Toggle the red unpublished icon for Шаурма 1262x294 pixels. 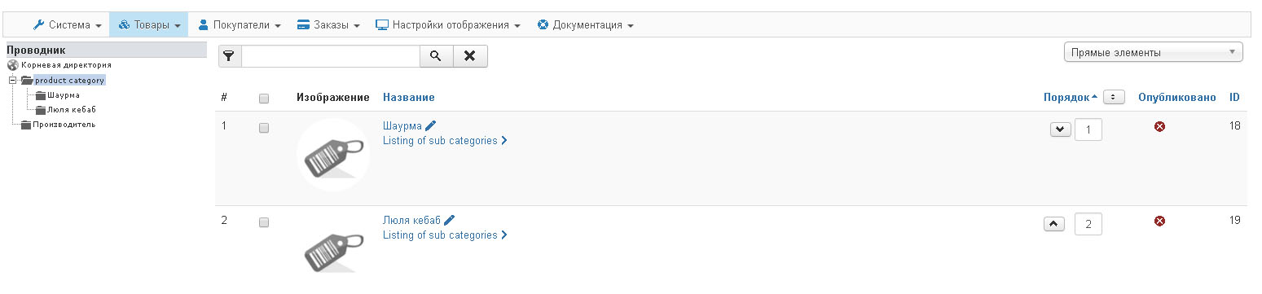click(1159, 126)
